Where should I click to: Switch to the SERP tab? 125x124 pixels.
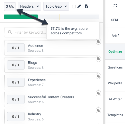[x=115, y=20]
